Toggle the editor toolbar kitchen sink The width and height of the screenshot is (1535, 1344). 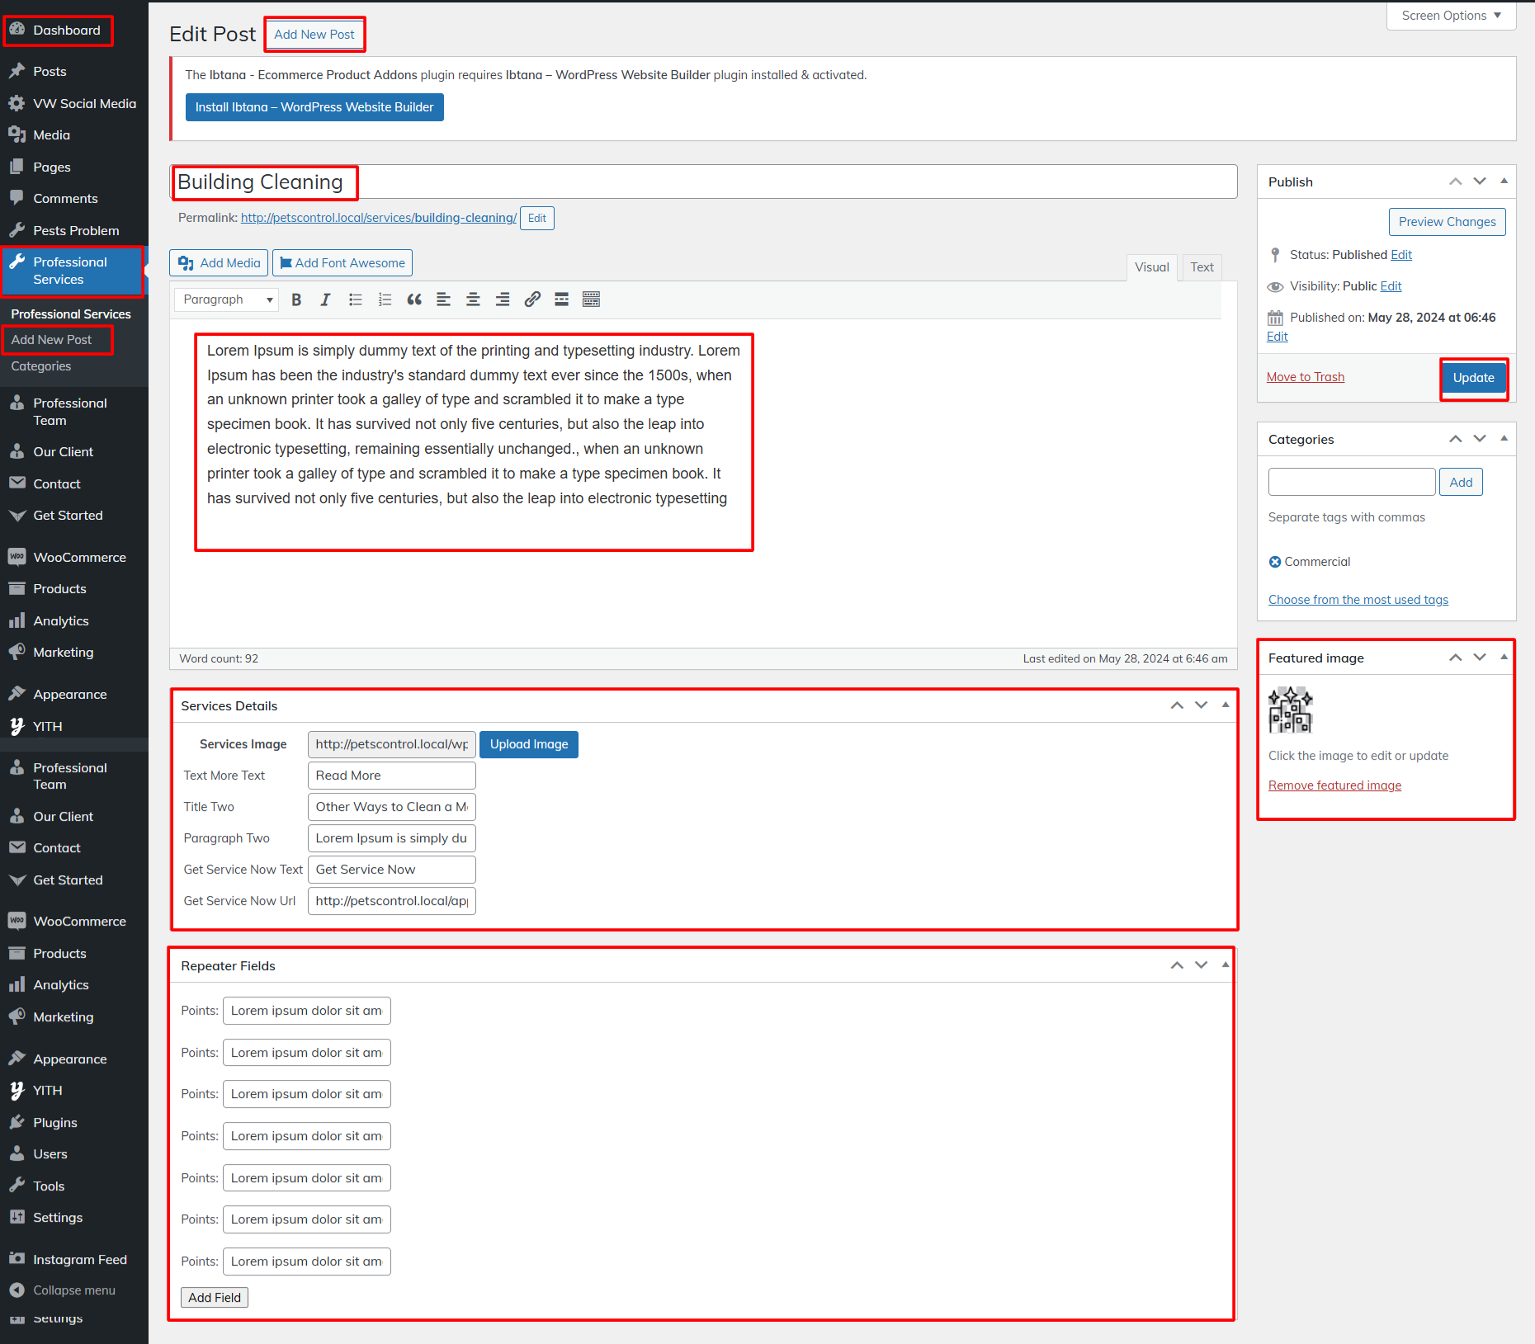point(591,299)
